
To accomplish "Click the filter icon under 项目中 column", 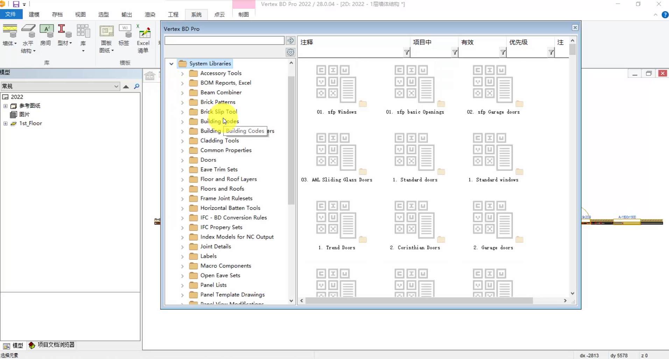I will 455,53.
